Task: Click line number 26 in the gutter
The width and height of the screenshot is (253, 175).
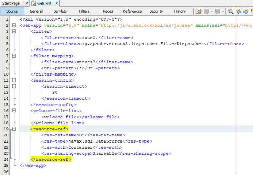Action: click(6, 172)
